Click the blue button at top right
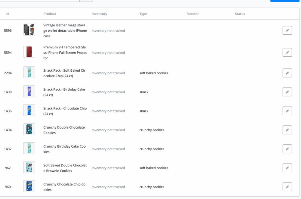 (285, 1)
